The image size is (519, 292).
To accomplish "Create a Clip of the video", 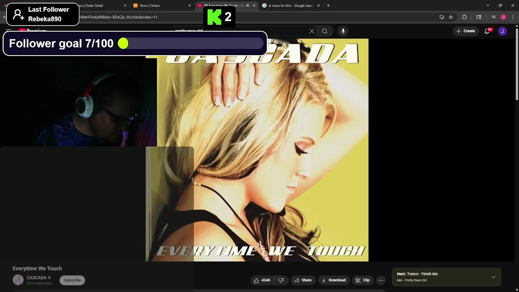I will tap(362, 280).
